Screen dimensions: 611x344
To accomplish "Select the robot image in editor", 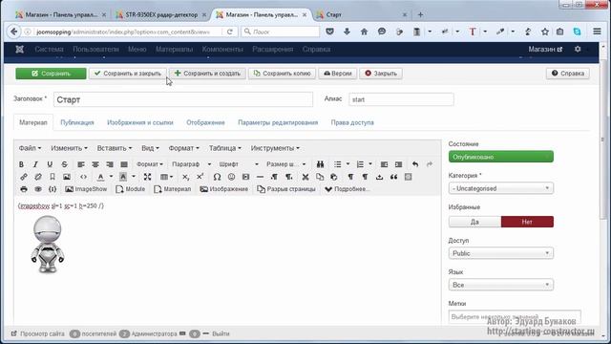I will pyautogui.click(x=48, y=244).
